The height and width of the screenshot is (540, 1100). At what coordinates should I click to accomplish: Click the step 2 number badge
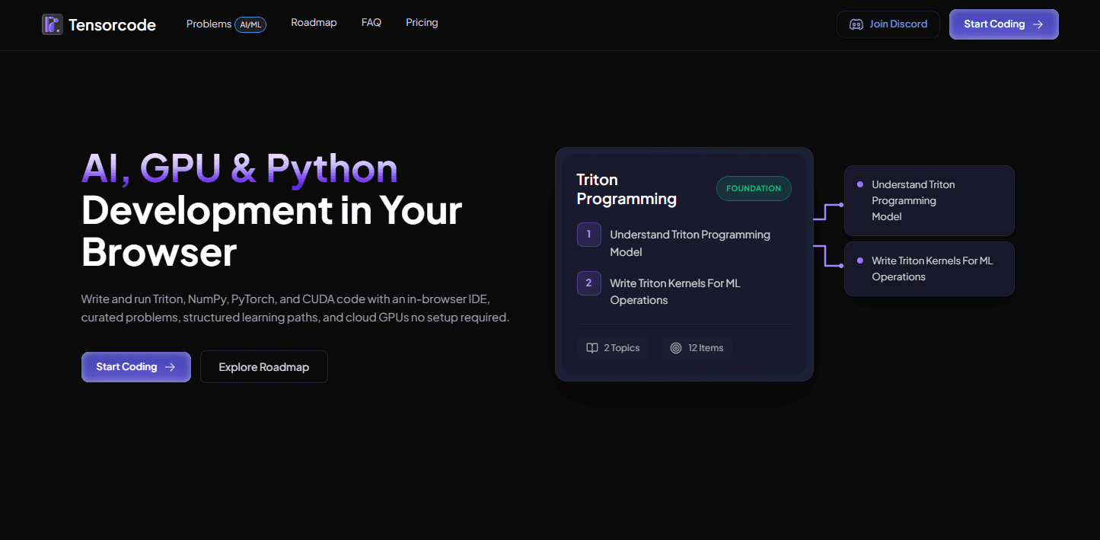pyautogui.click(x=589, y=283)
